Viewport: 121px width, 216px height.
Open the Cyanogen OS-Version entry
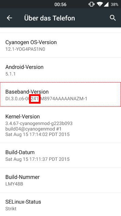point(60,45)
